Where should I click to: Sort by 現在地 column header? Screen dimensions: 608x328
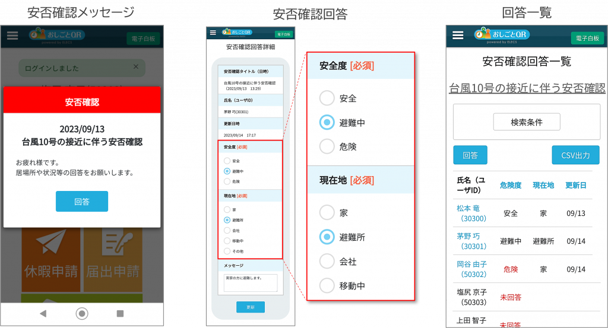coord(543,185)
